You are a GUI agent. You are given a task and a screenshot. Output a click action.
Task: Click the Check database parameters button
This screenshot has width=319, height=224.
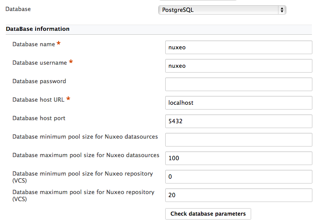(x=208, y=214)
